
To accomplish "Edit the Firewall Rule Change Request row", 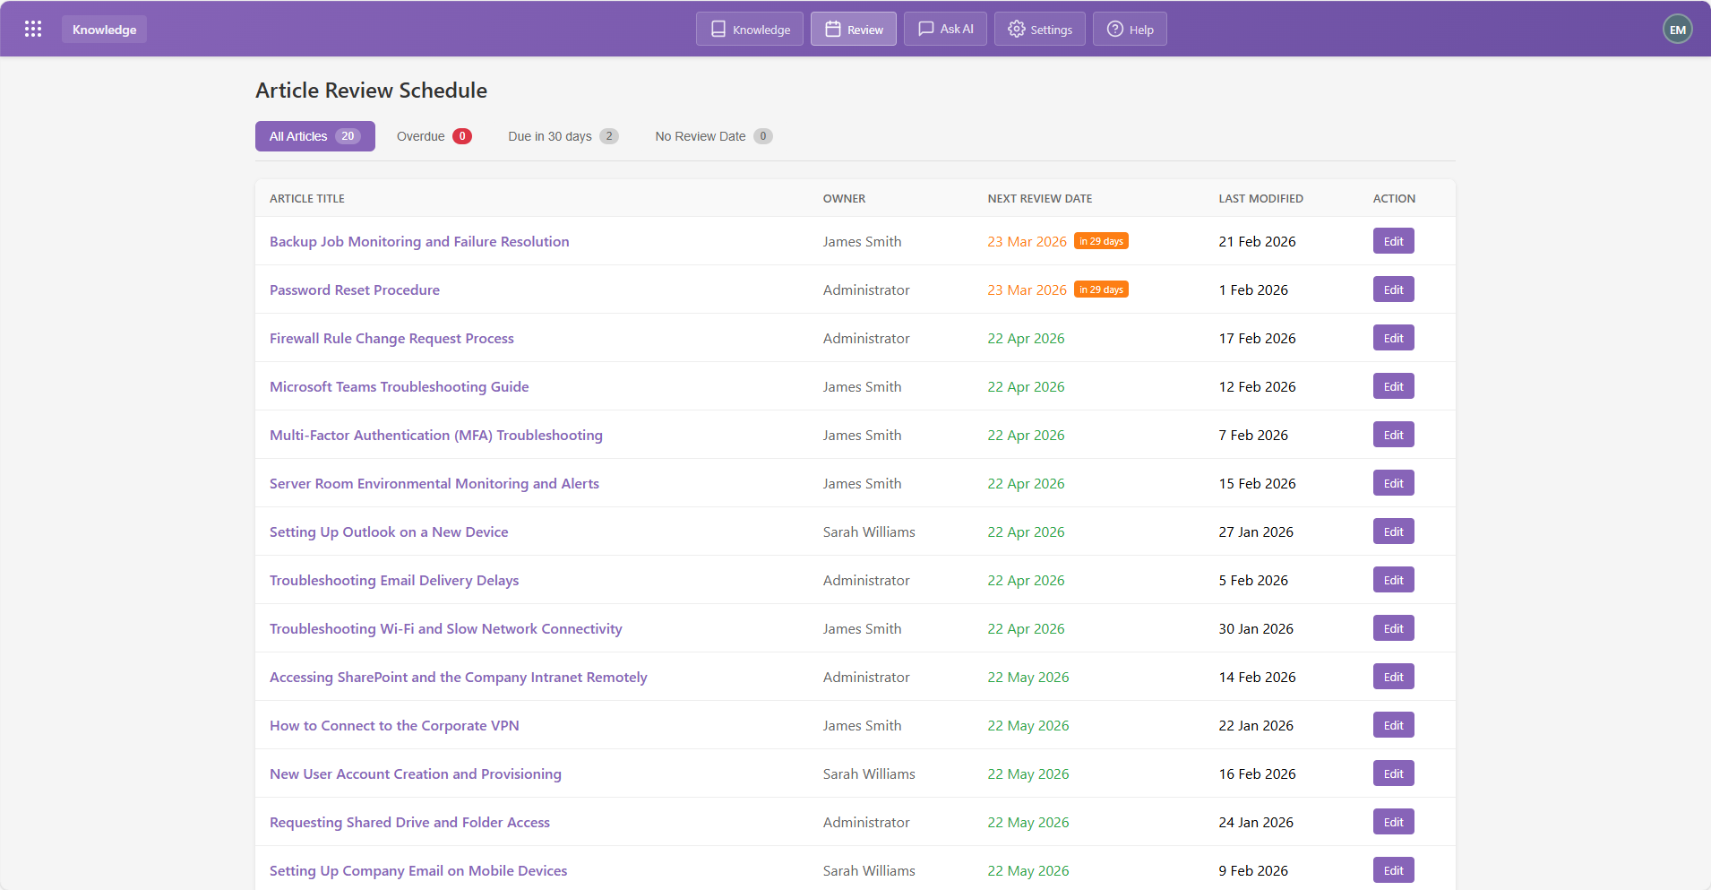I will (x=1393, y=338).
